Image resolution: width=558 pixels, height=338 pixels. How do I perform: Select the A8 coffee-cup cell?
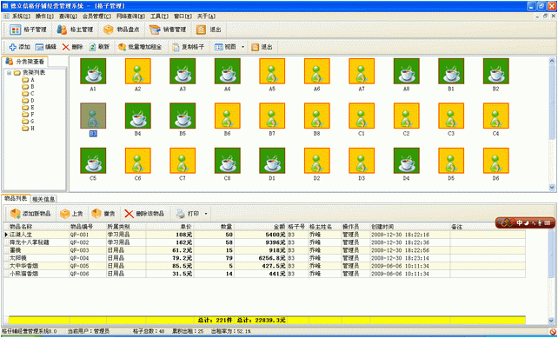coord(407,71)
